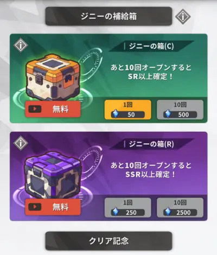Open box R ten times for 2500 gems
The height and width of the screenshot is (255, 217).
pos(180,208)
